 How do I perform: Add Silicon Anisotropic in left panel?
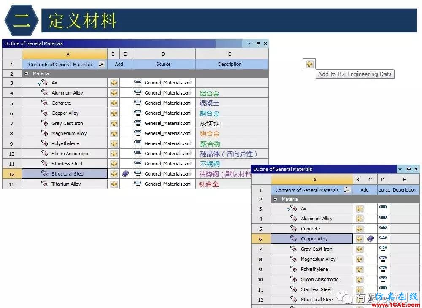pyautogui.click(x=114, y=154)
